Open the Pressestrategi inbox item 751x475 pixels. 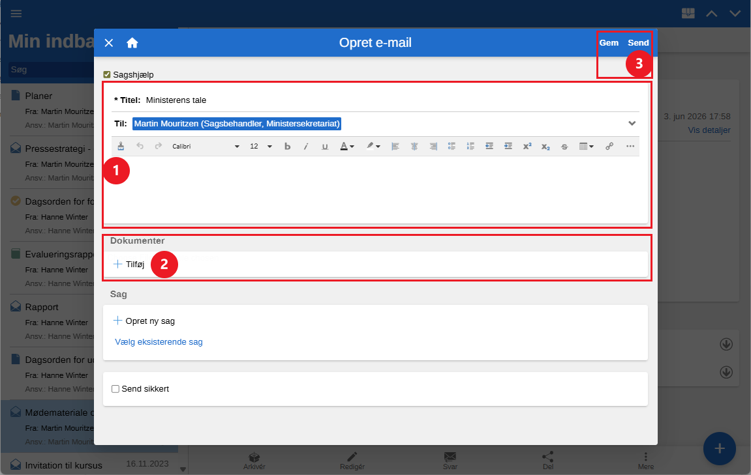point(52,163)
